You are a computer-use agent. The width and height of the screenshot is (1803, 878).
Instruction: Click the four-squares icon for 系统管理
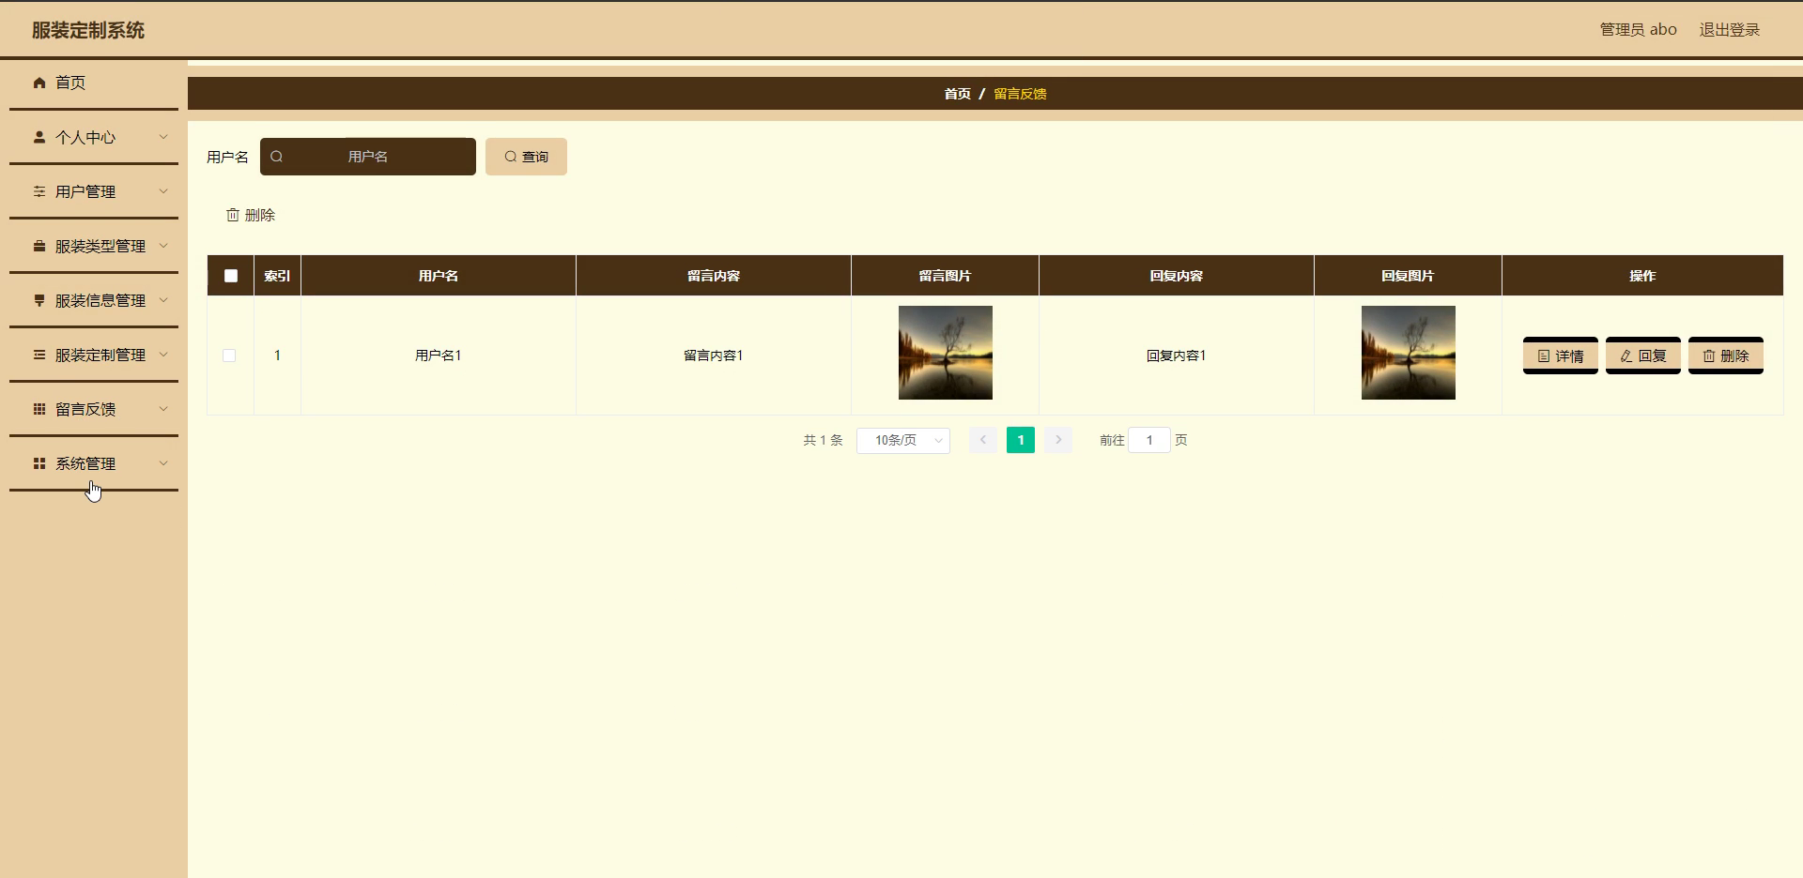click(x=39, y=463)
